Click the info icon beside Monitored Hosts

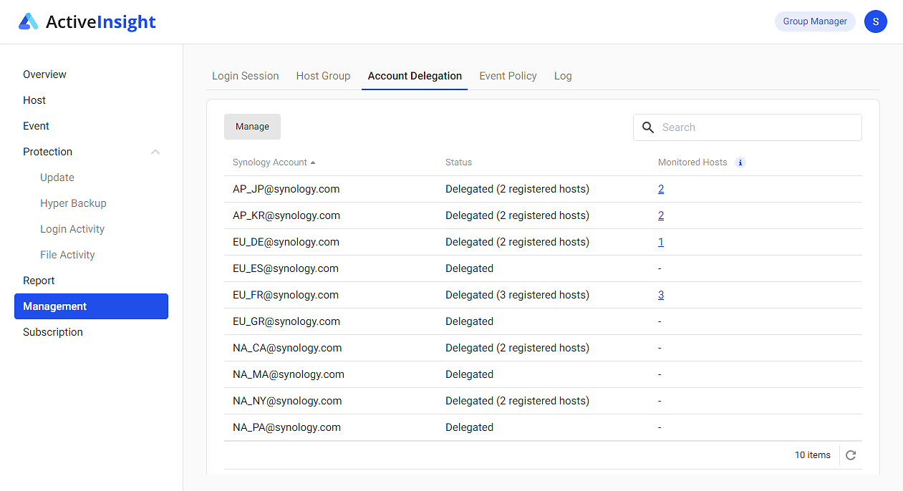point(740,162)
